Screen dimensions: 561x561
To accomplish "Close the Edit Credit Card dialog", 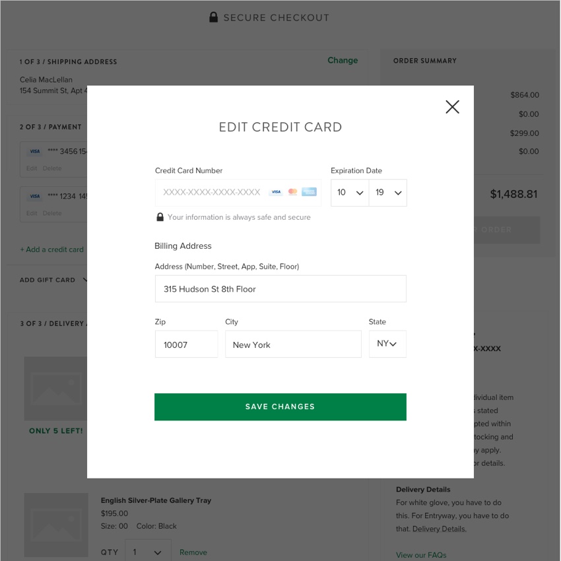I will pyautogui.click(x=452, y=107).
